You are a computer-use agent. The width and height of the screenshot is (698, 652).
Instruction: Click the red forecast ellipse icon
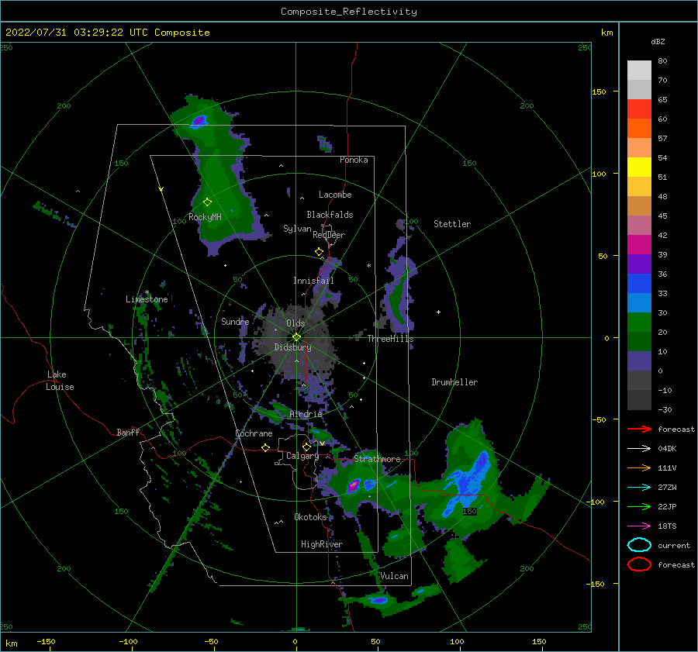(x=639, y=564)
